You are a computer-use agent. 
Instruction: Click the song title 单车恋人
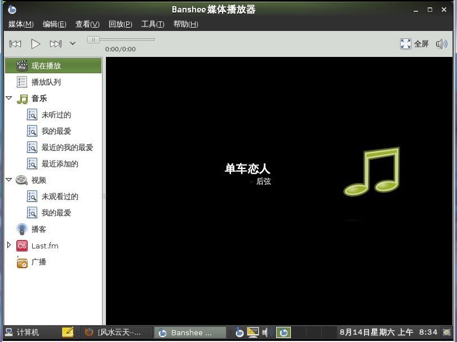pos(247,168)
